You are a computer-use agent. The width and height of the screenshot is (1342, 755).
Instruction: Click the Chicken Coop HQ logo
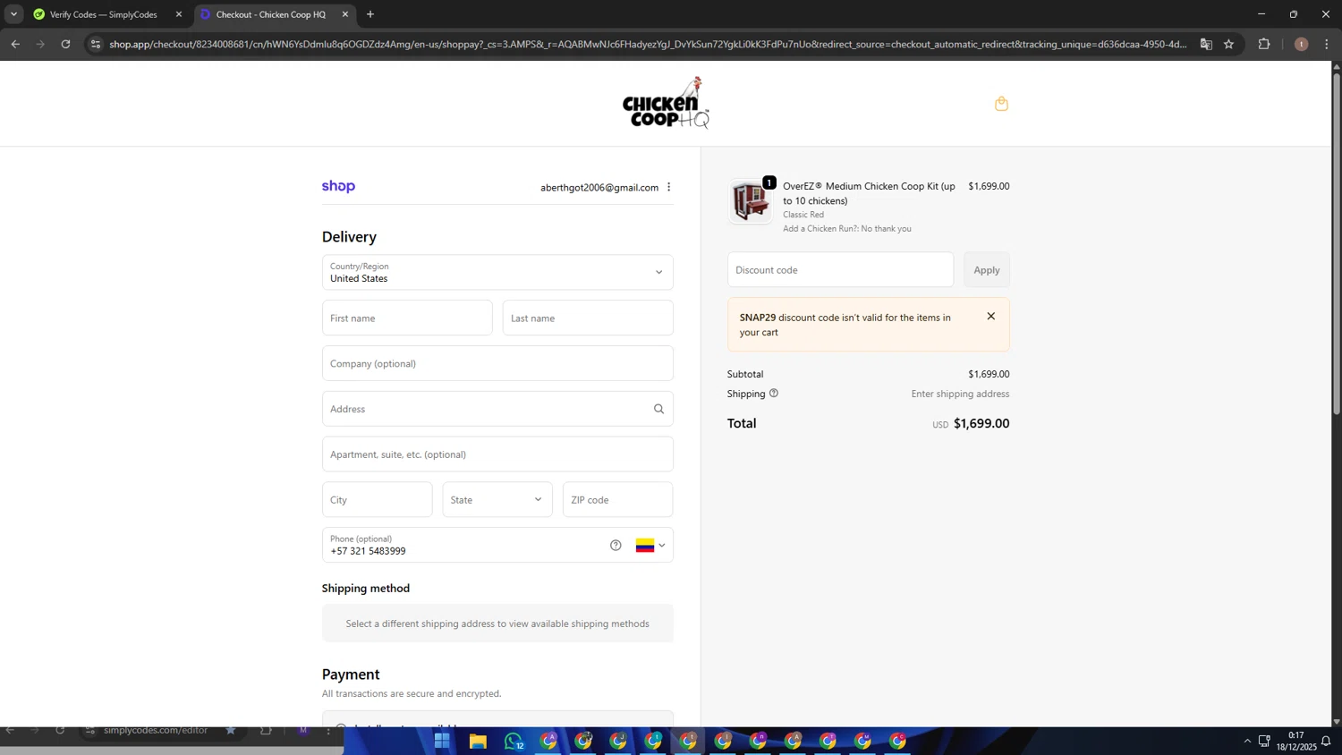point(666,103)
